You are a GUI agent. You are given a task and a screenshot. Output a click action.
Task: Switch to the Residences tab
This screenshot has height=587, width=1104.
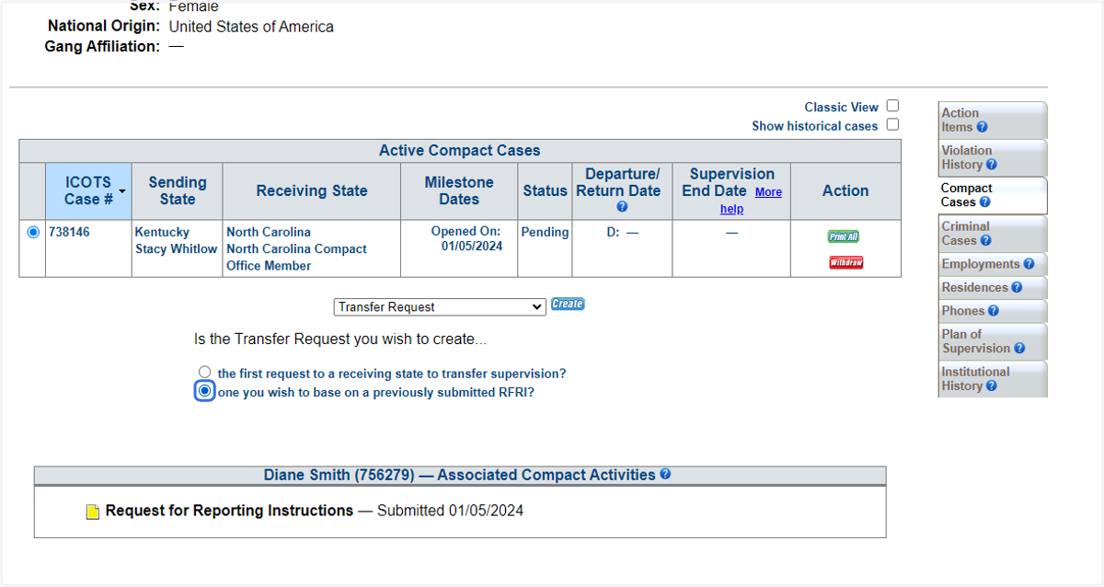(x=992, y=287)
